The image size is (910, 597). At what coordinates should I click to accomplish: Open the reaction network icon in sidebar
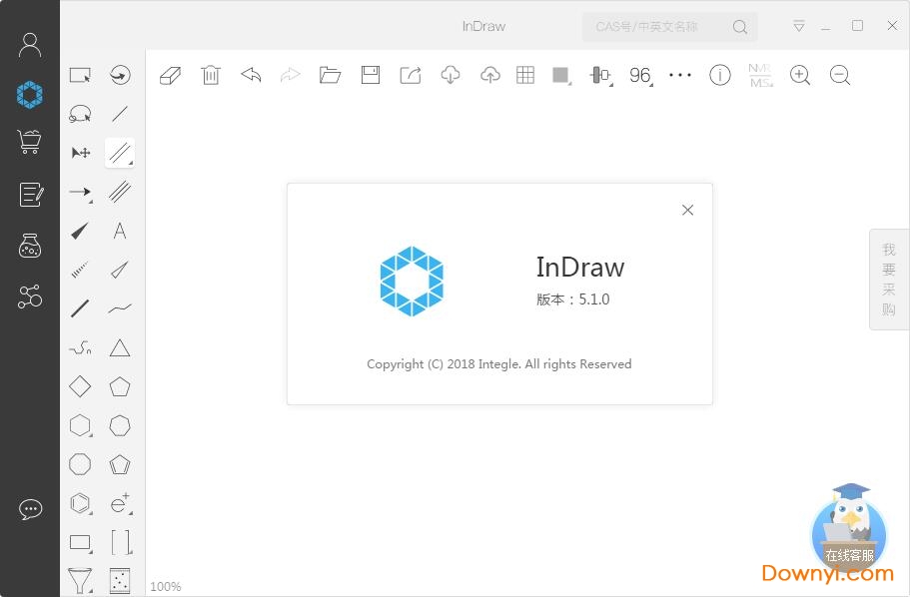coord(30,296)
